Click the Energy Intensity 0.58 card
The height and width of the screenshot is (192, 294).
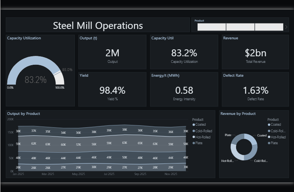tap(184, 89)
